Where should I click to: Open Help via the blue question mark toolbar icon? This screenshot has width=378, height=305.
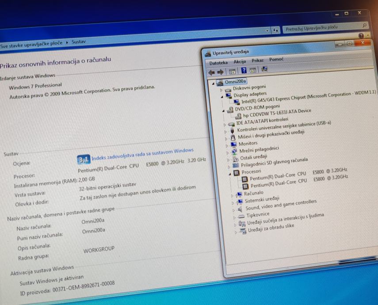[244, 70]
